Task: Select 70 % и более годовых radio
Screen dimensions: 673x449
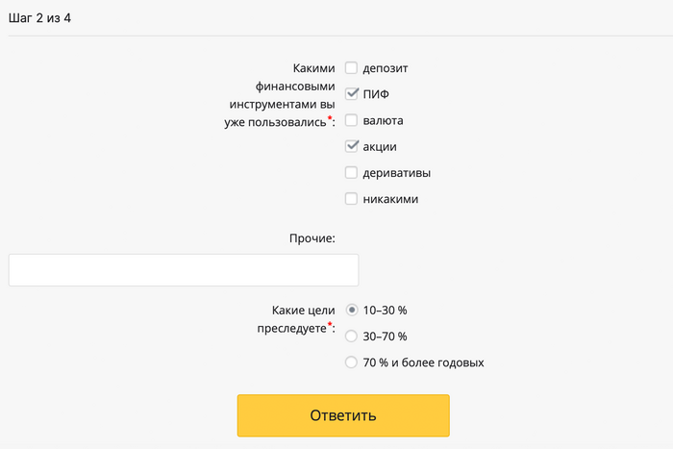Action: tap(352, 362)
